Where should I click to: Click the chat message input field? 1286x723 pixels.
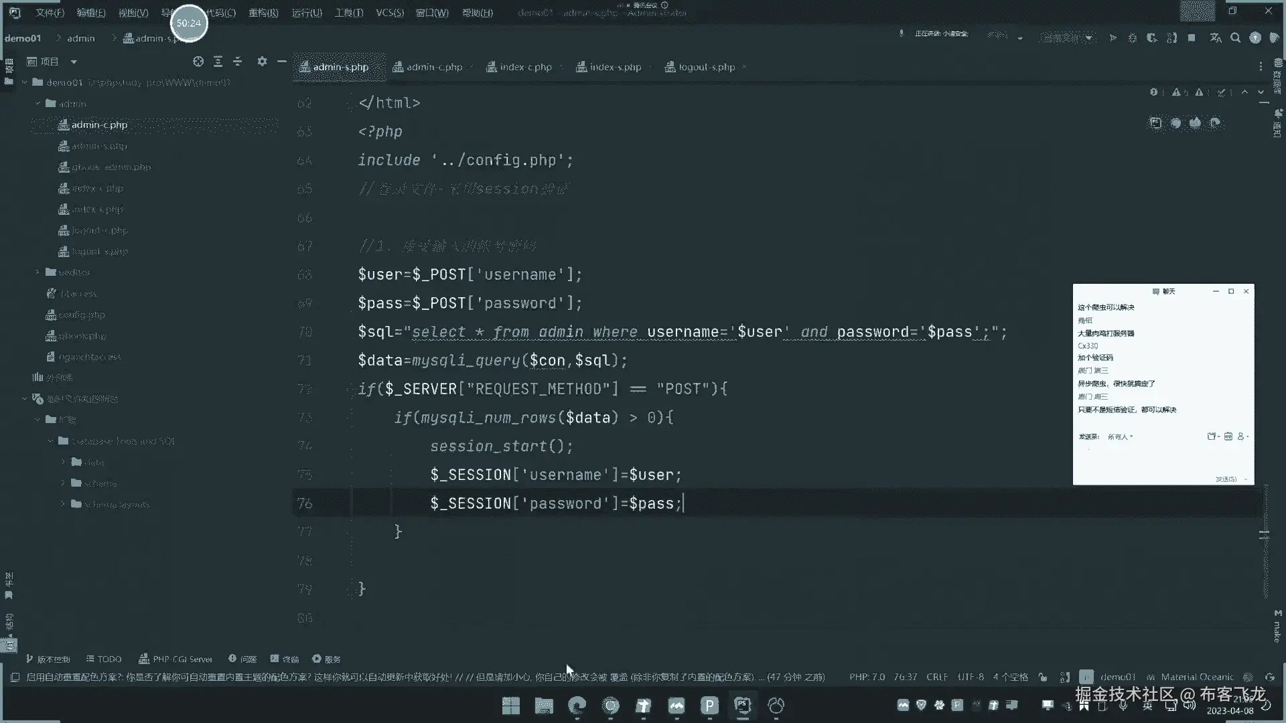coord(1162,459)
